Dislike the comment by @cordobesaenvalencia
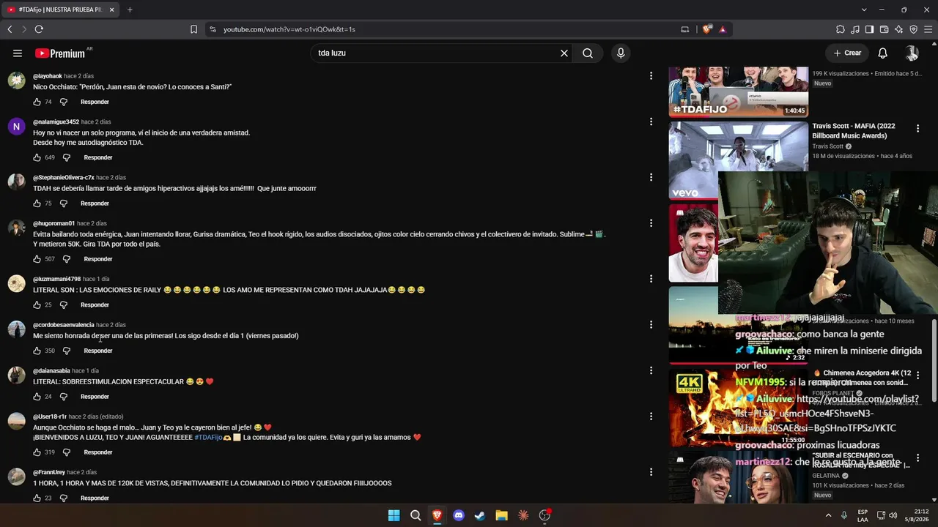 pos(67,351)
